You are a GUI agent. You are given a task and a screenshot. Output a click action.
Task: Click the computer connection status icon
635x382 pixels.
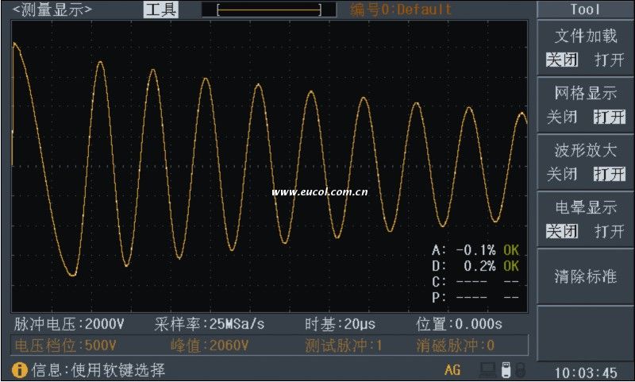pyautogui.click(x=487, y=370)
